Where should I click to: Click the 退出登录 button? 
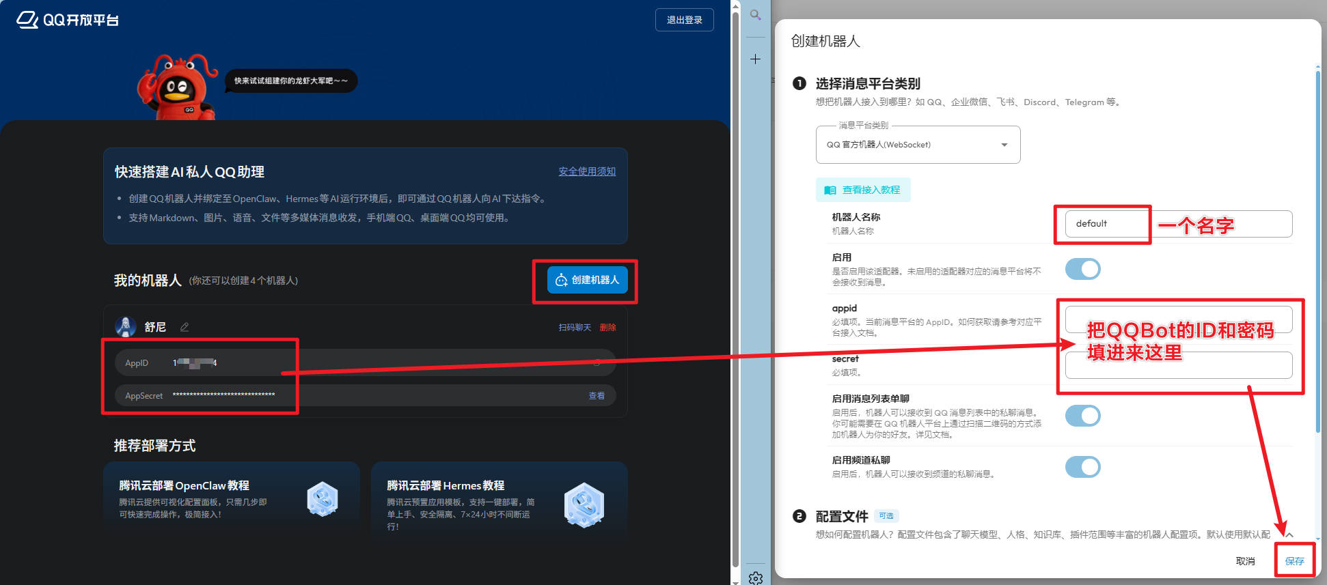(x=684, y=20)
